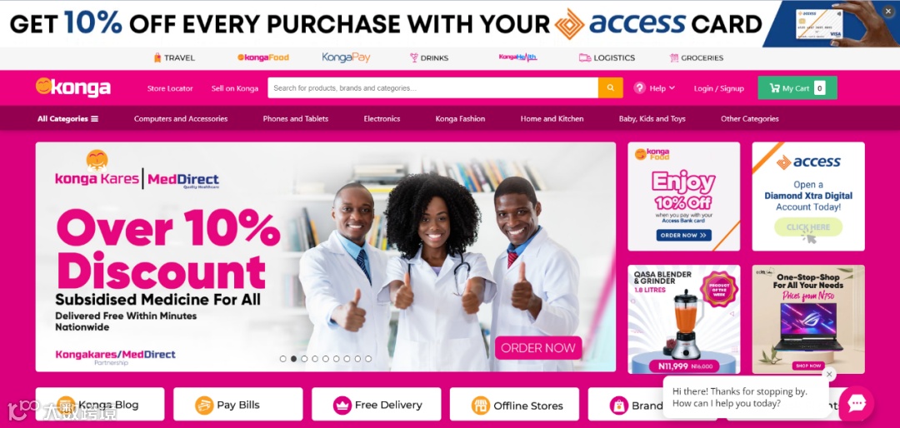Expand the Help dropdown arrow

pyautogui.click(x=672, y=87)
